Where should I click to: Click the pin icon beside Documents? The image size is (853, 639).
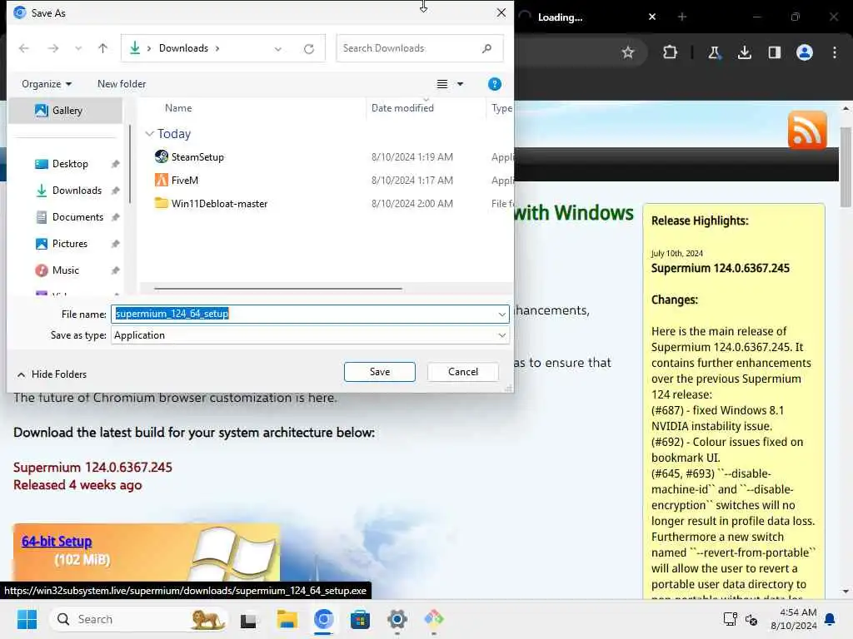point(115,217)
